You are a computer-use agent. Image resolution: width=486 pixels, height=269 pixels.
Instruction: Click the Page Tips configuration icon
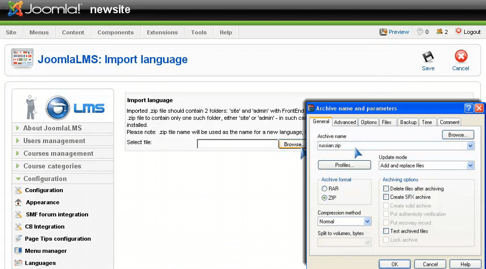click(x=18, y=239)
